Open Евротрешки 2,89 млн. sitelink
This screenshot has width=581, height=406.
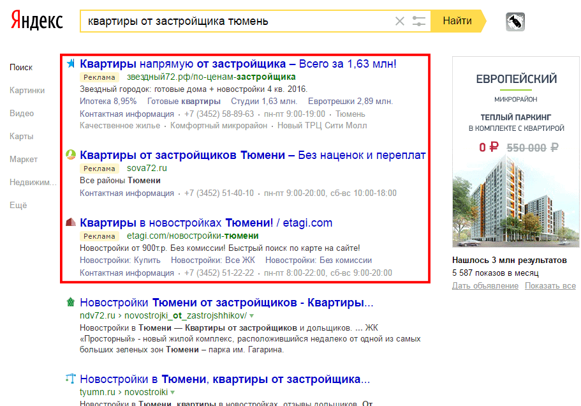[351, 101]
